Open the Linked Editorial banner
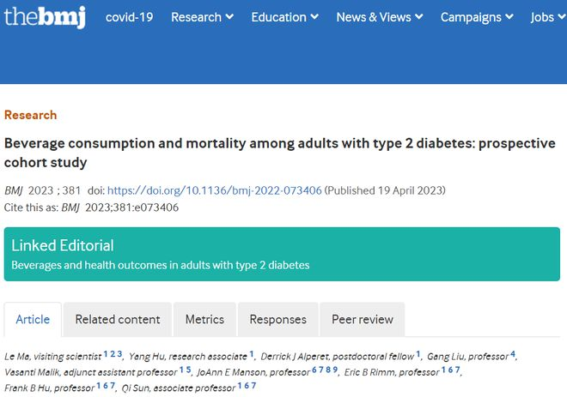567x397 pixels. tap(63, 245)
